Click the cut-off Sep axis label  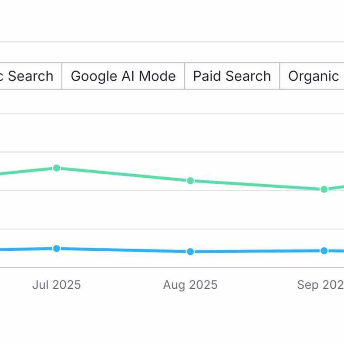[x=320, y=285]
